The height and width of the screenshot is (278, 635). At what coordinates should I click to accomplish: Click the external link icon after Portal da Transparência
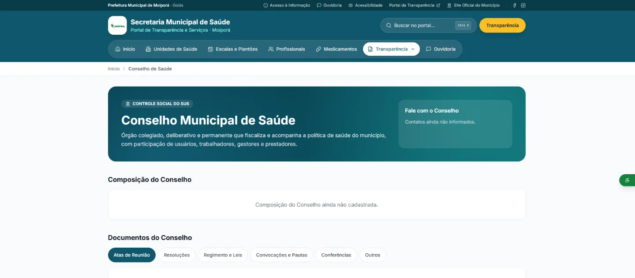pos(438,5)
